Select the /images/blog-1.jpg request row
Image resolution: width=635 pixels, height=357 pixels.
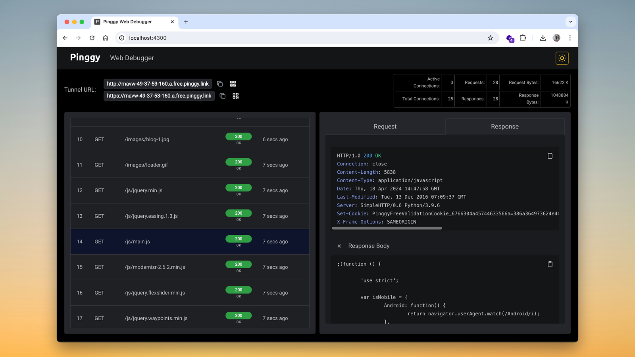(x=190, y=139)
